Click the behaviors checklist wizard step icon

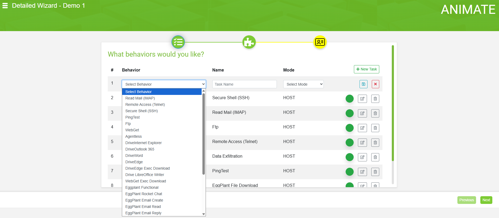coord(178,42)
